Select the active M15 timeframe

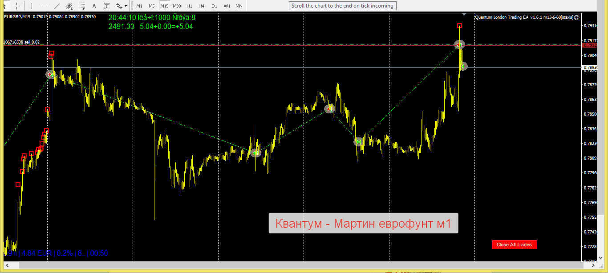165,6
